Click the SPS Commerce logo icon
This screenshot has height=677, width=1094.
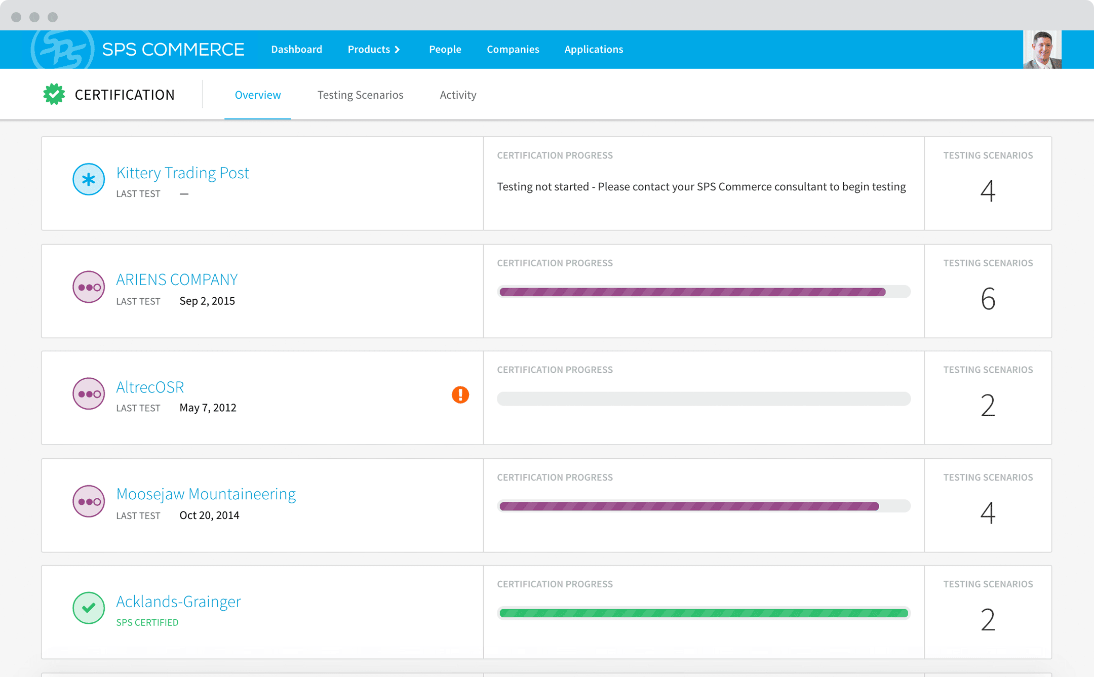62,50
